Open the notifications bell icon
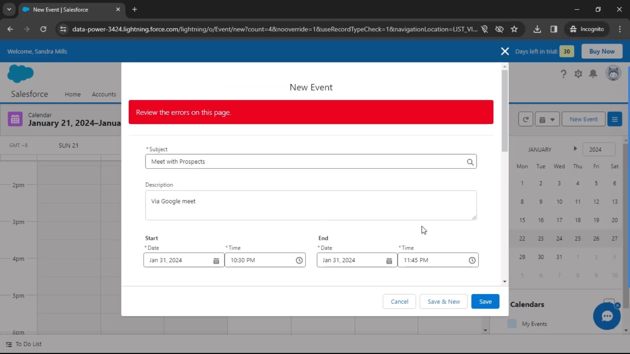The image size is (630, 354). [x=593, y=74]
